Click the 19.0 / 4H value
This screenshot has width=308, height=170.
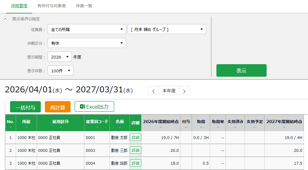(294, 138)
